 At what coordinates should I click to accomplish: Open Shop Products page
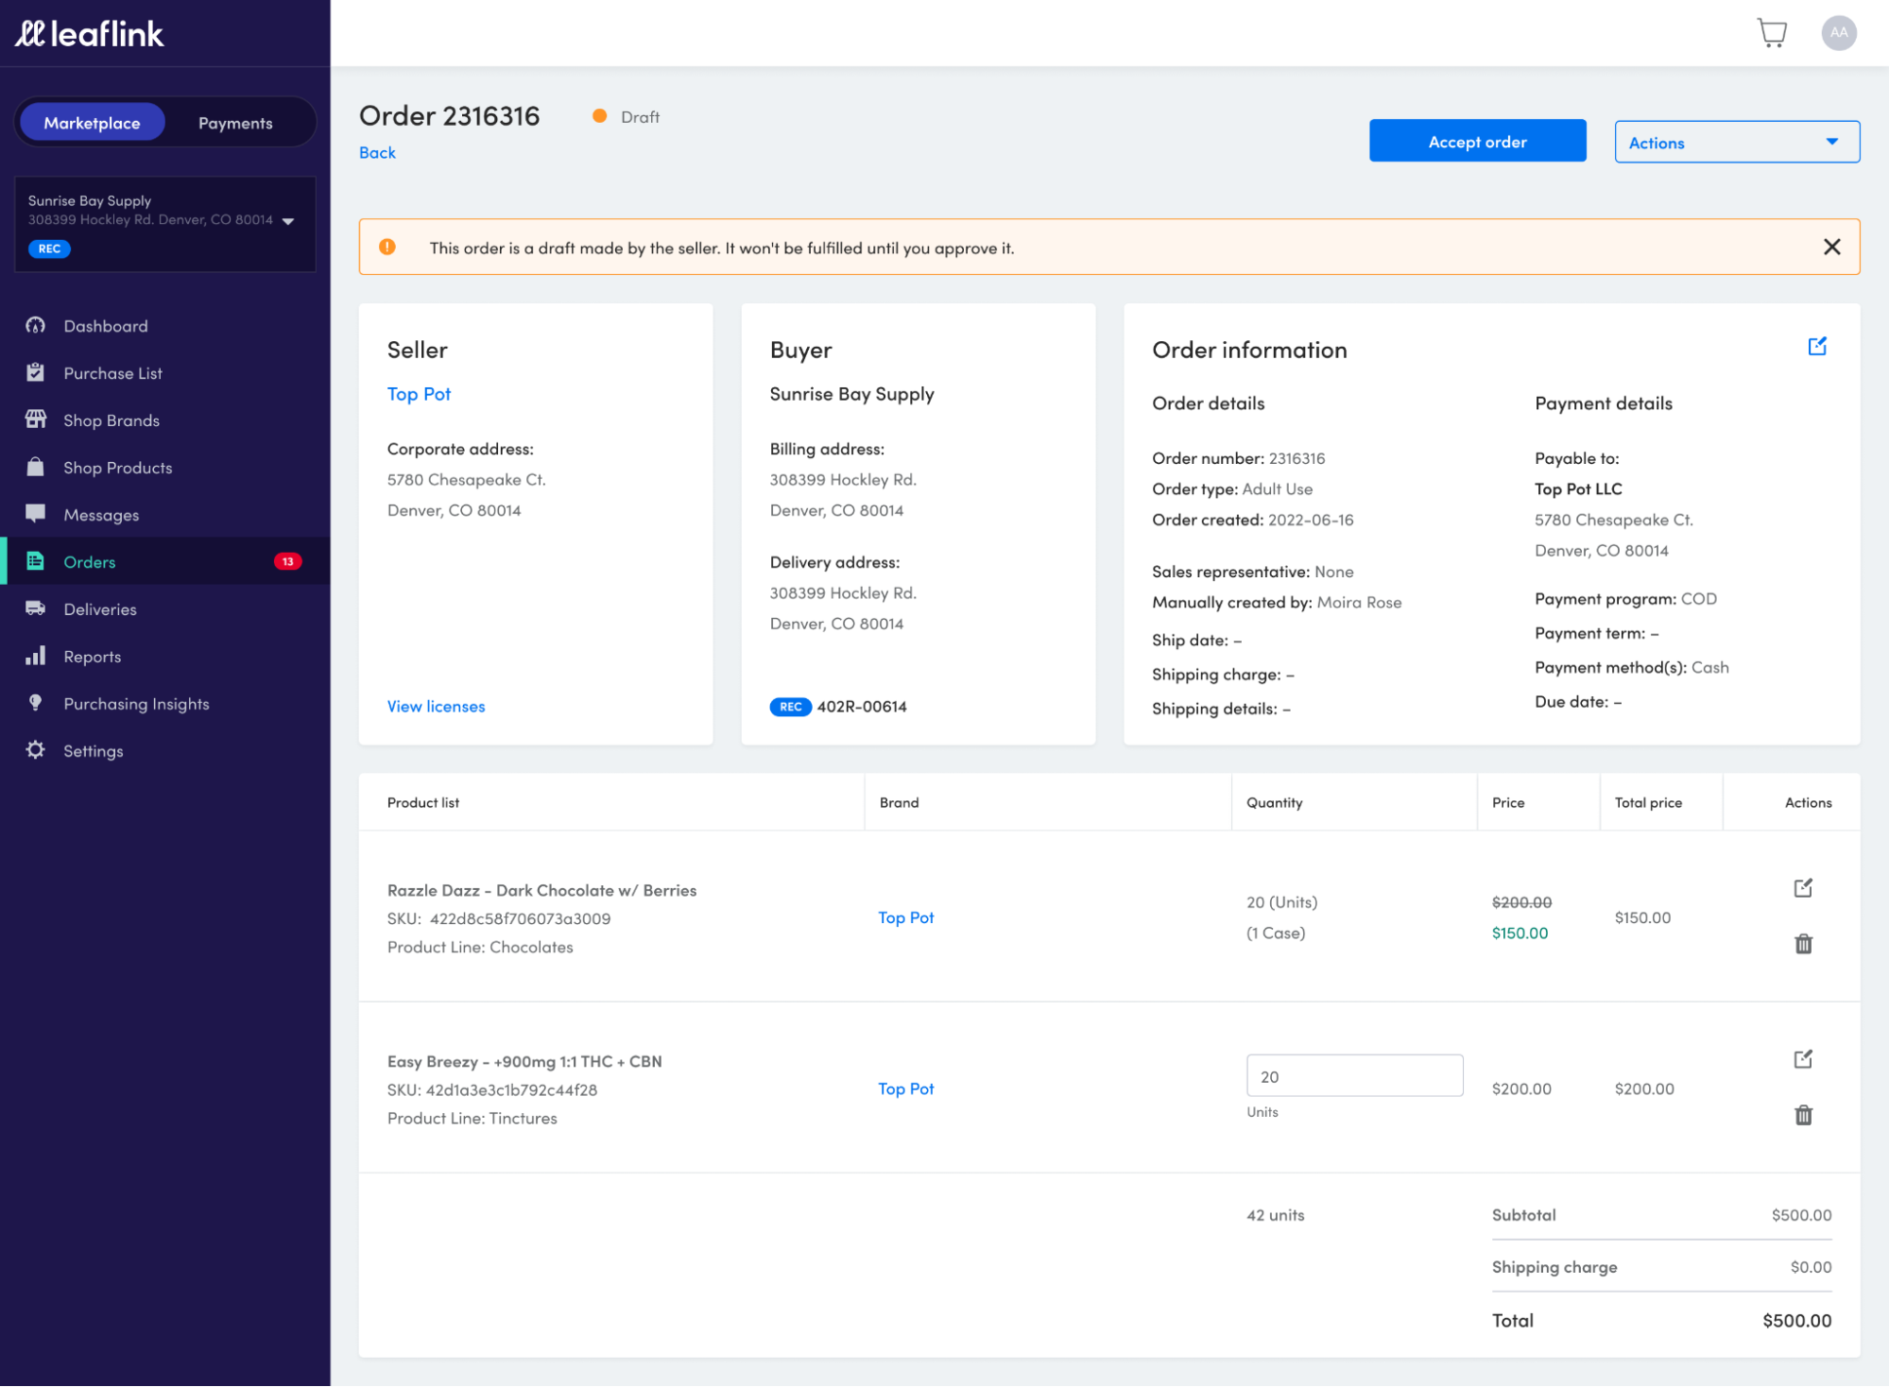(118, 468)
